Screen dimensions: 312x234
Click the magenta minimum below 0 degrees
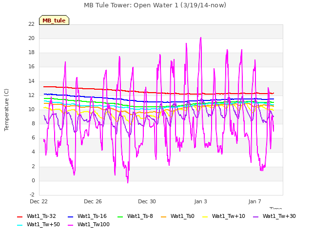128,182
